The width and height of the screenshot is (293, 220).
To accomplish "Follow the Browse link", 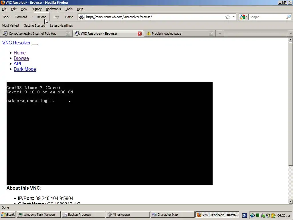I will tap(21, 58).
